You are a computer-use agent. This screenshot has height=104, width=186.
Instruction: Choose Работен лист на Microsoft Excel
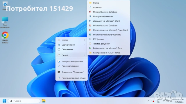[x=108, y=48]
